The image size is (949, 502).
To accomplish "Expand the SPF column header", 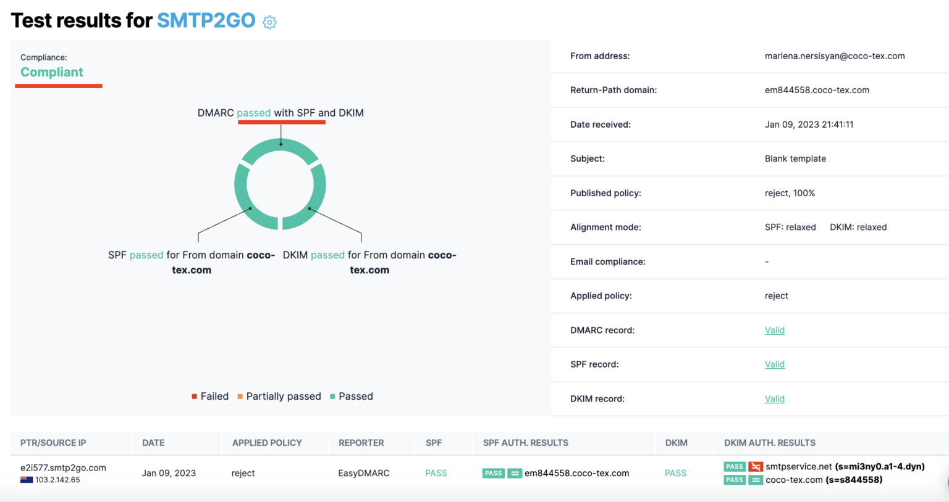I will [434, 443].
